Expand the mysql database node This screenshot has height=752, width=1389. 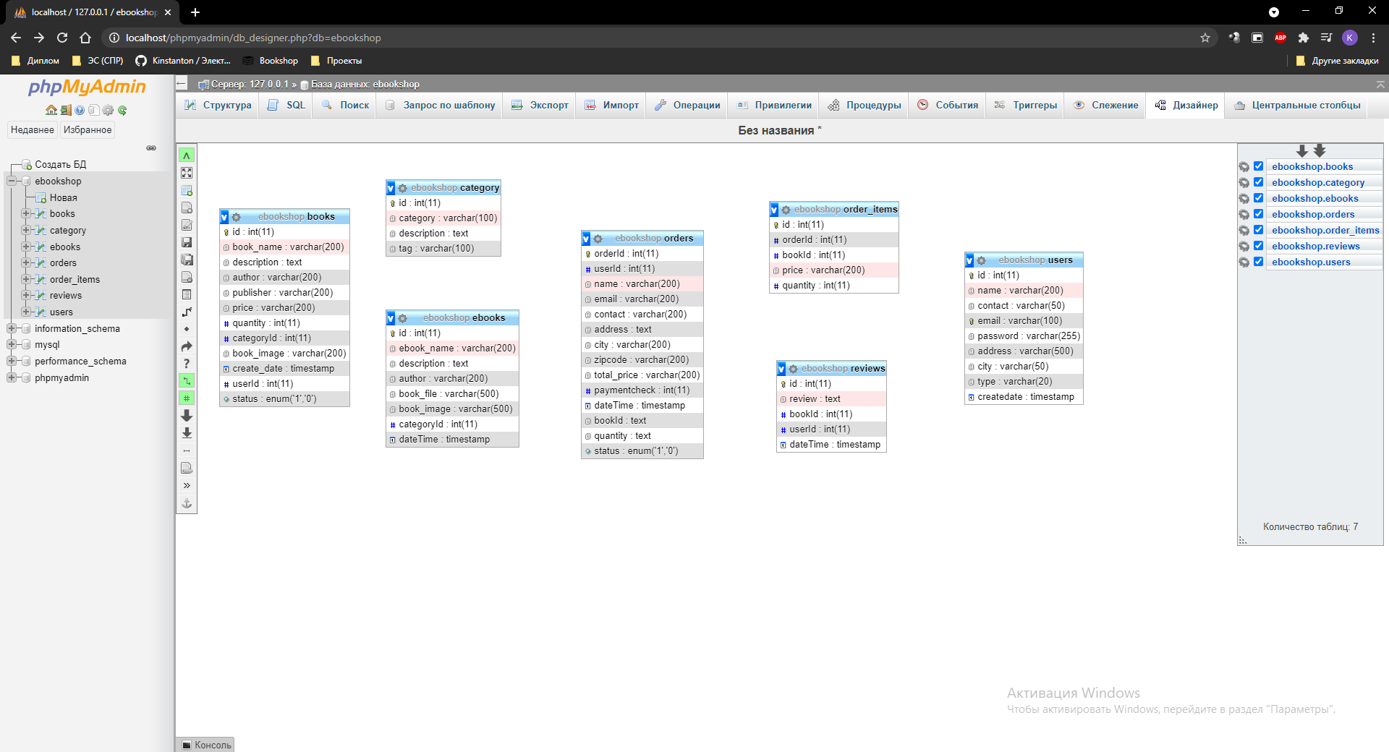coord(12,345)
